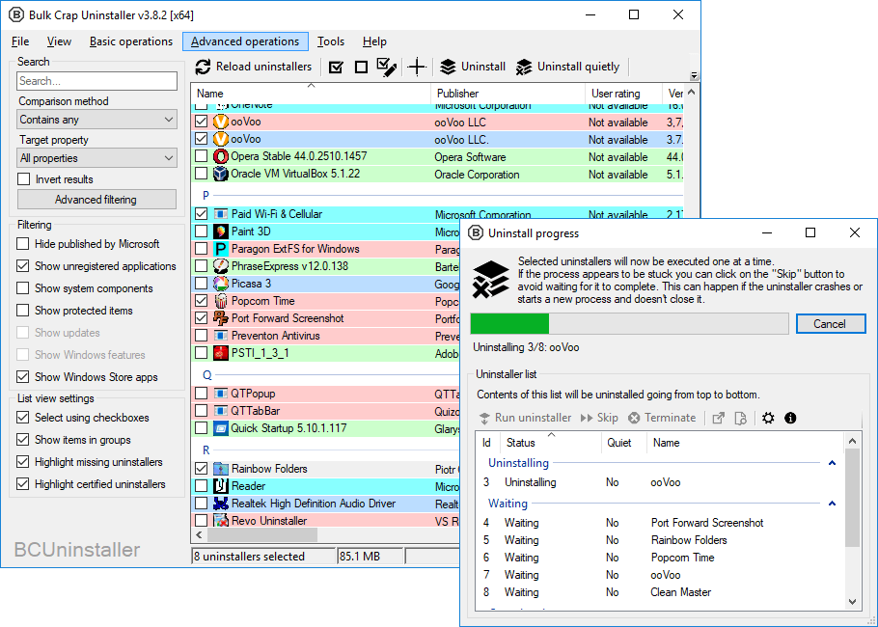Click the Revo Uninstaller icon
Screen dimensions: 878x627
click(221, 521)
